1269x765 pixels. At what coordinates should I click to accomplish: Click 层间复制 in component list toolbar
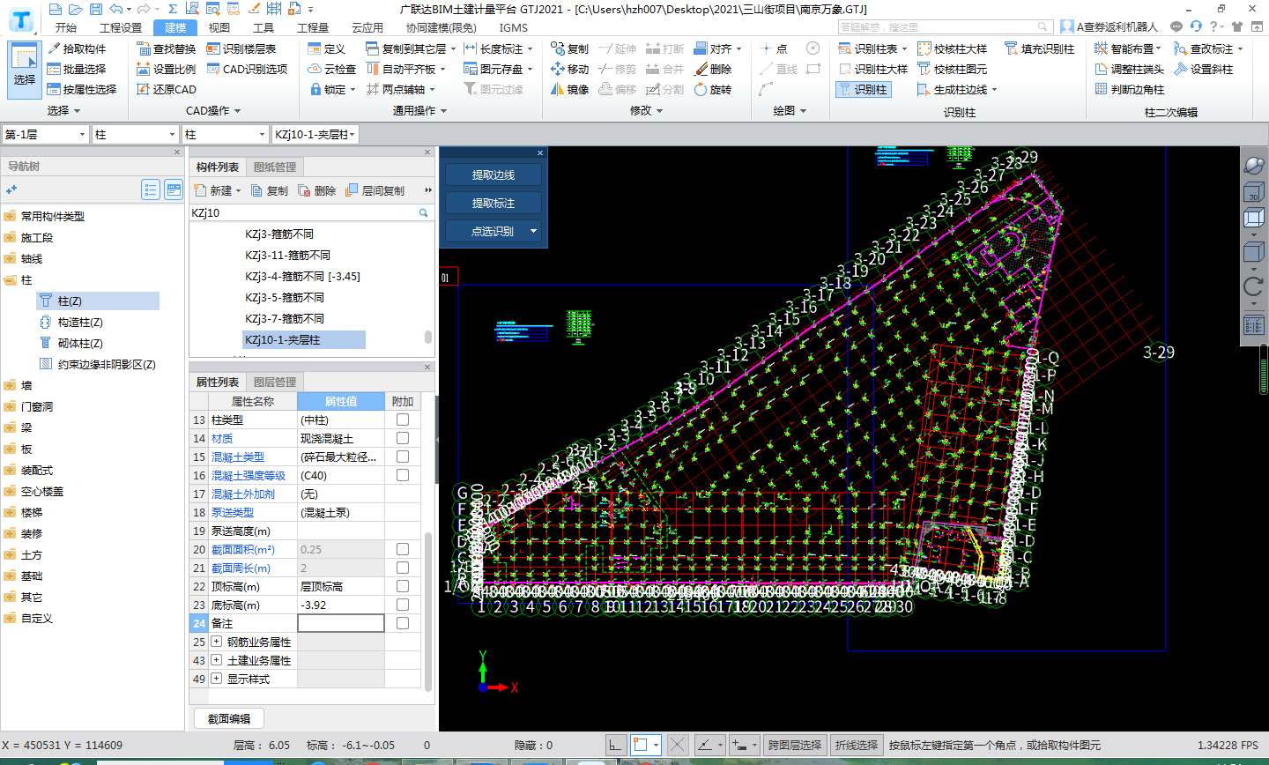coord(375,190)
